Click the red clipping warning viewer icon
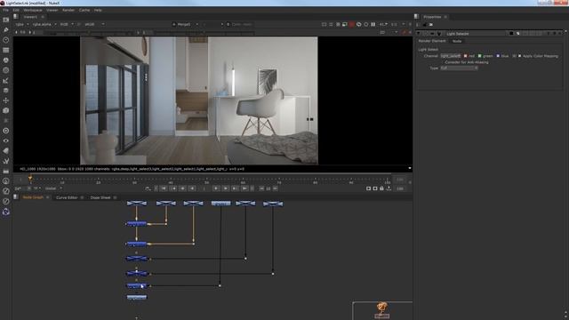The height and width of the screenshot is (320, 569). tap(352, 24)
